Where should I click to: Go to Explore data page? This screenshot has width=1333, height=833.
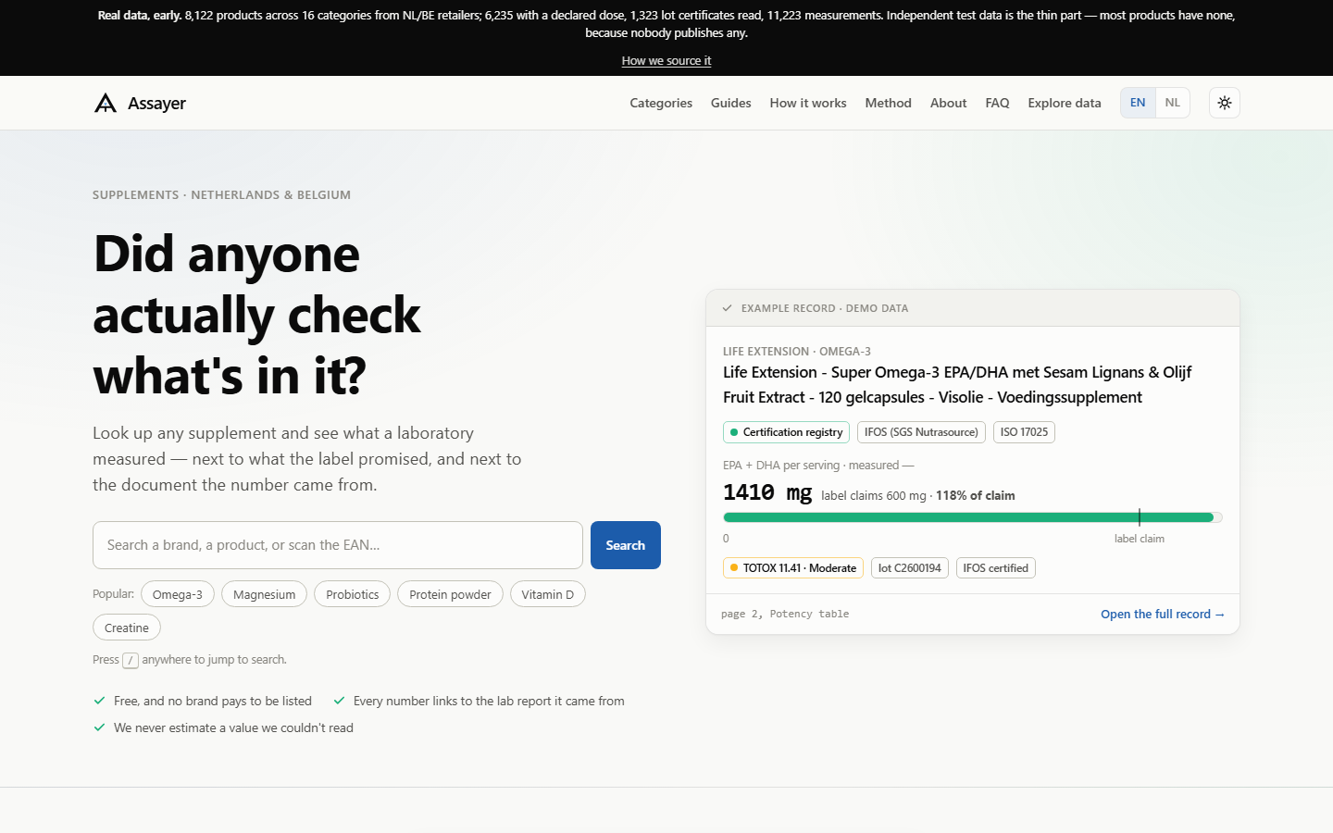(x=1065, y=103)
